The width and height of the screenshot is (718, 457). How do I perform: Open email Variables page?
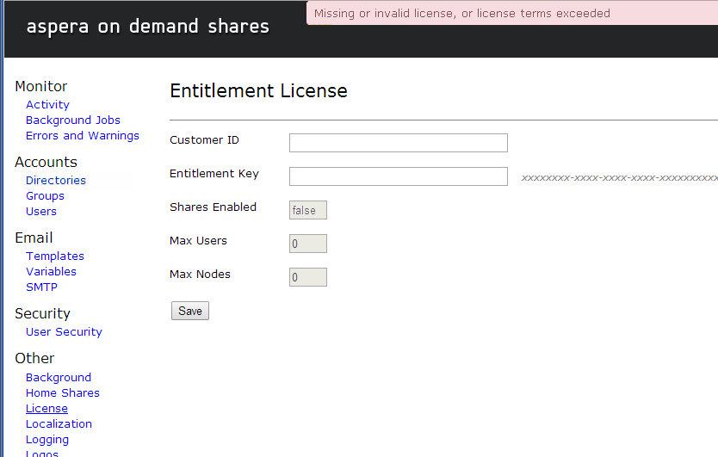point(52,272)
